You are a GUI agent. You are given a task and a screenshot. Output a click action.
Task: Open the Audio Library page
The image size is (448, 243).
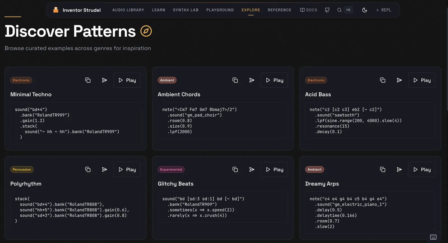(x=128, y=10)
